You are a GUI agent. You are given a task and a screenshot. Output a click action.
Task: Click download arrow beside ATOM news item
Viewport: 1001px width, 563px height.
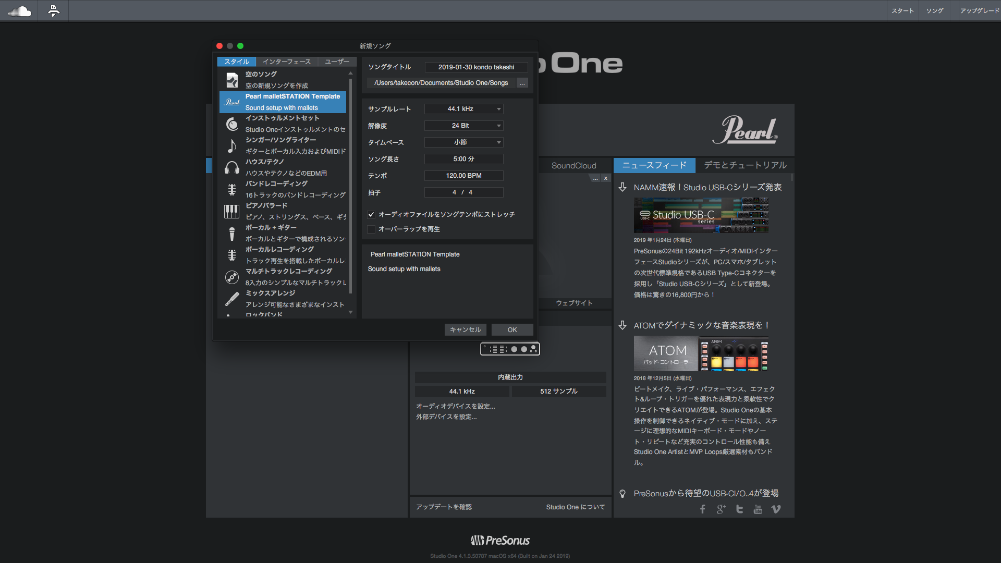[x=622, y=325]
